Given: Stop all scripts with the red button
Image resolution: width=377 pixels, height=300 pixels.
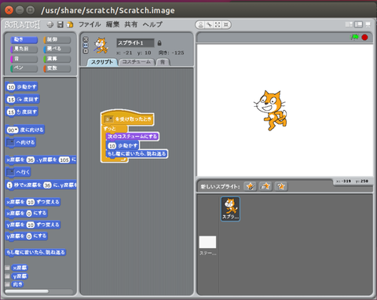Looking at the screenshot, I should (x=364, y=38).
